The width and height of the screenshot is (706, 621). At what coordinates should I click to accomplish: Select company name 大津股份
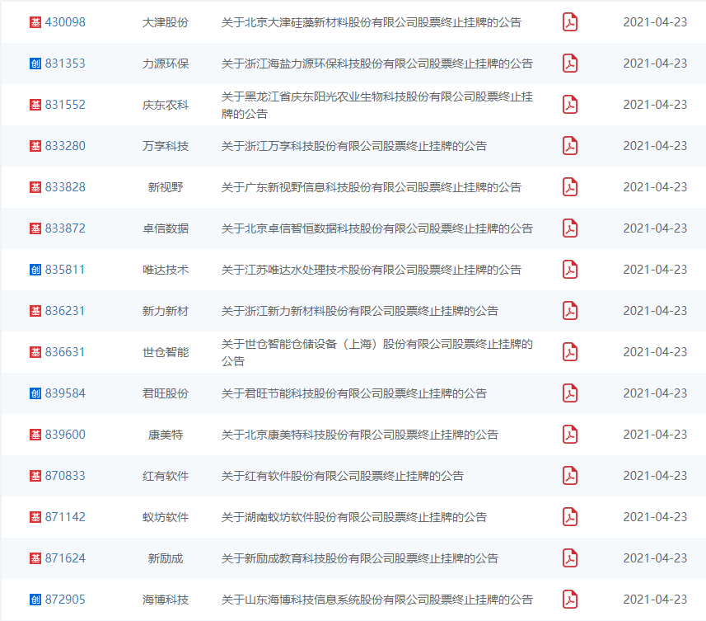point(166,22)
